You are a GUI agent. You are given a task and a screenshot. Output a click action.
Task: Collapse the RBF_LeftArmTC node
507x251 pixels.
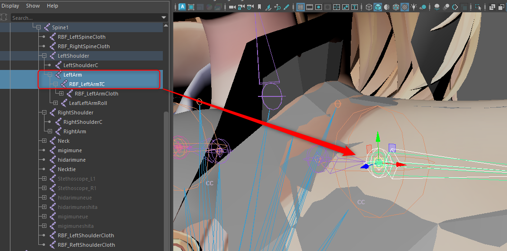55,84
